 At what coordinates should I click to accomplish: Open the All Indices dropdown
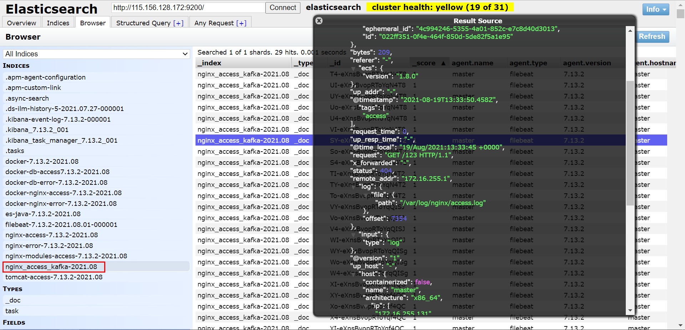pos(96,54)
